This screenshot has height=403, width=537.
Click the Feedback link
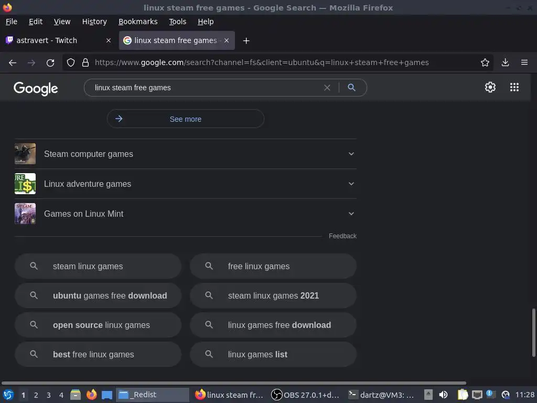point(342,236)
